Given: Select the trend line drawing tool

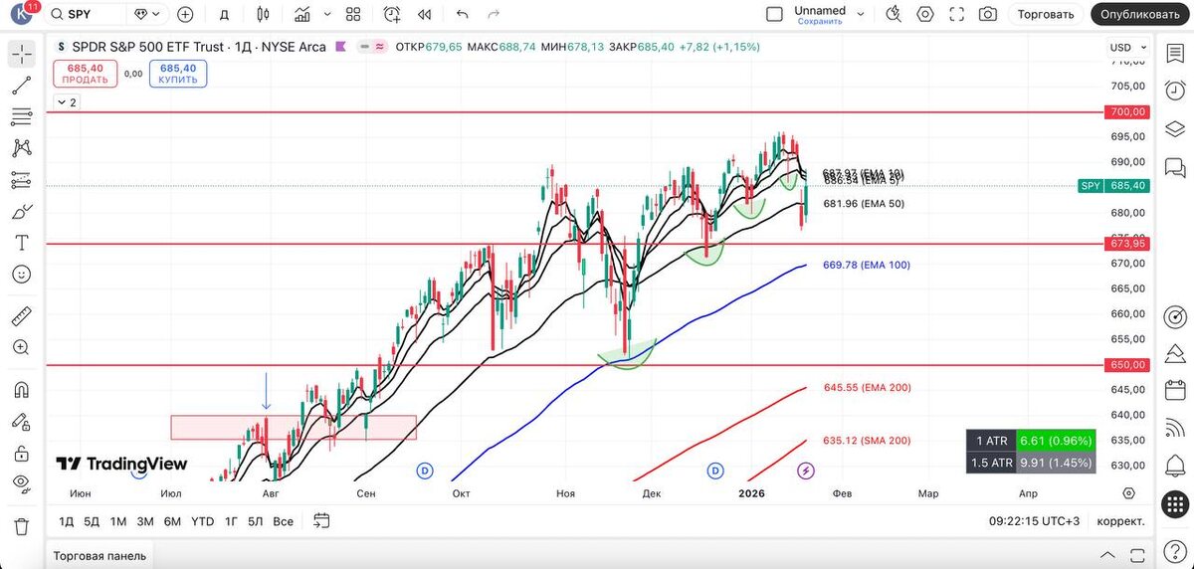Looking at the screenshot, I should click(21, 86).
